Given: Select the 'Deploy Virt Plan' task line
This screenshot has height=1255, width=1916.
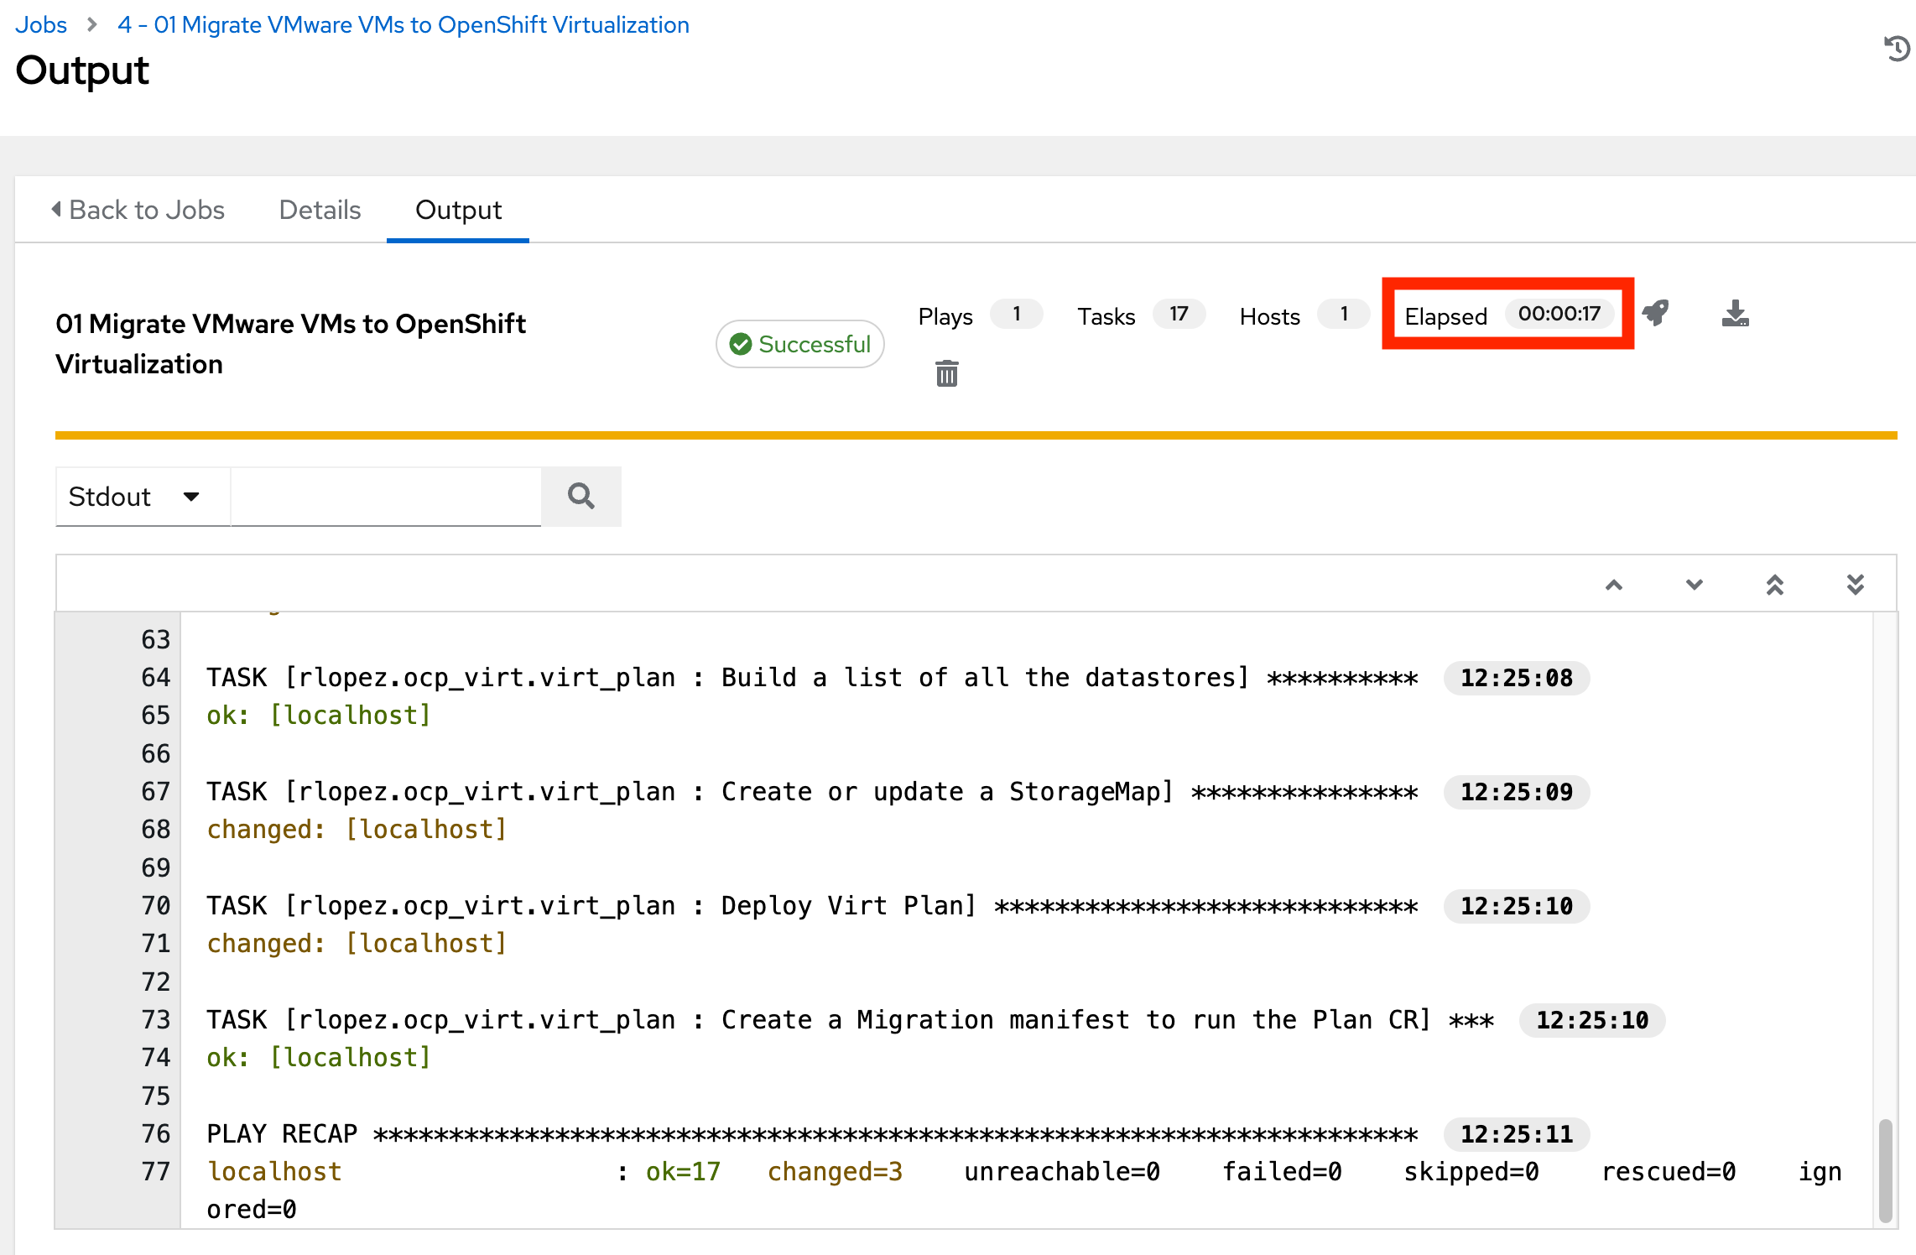Looking at the screenshot, I should 812,906.
